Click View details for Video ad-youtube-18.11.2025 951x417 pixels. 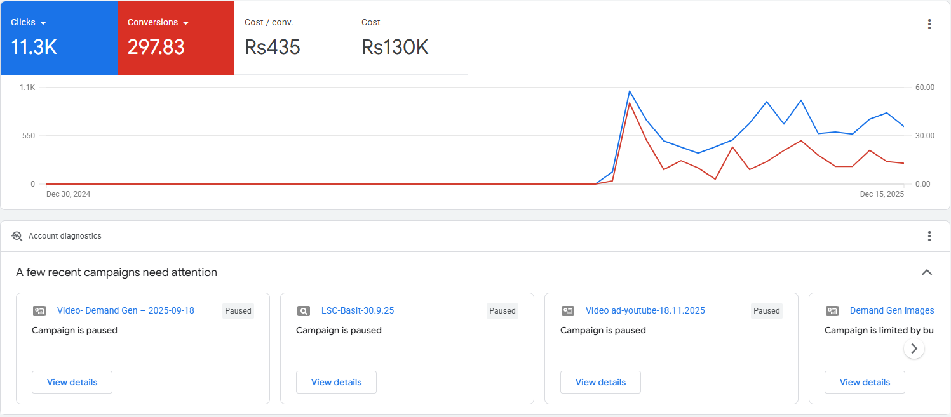[x=600, y=382]
